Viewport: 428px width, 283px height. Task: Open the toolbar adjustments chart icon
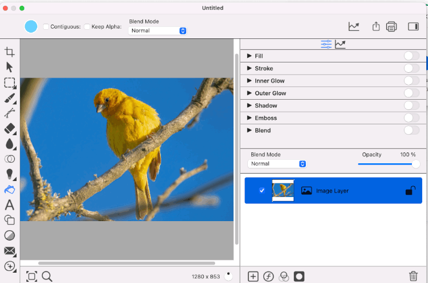(354, 26)
